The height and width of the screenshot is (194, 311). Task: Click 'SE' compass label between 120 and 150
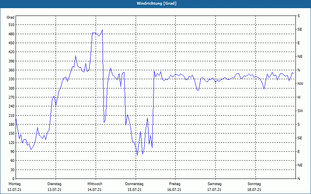(300, 138)
